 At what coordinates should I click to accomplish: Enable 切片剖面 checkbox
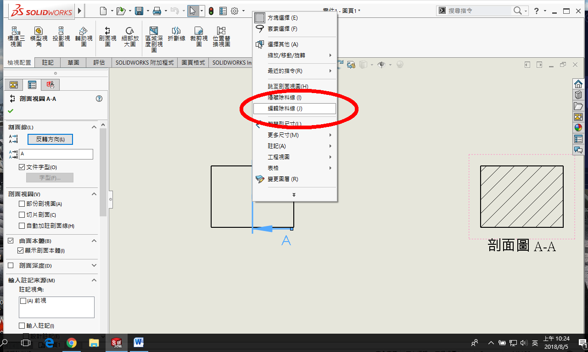pyautogui.click(x=22, y=215)
